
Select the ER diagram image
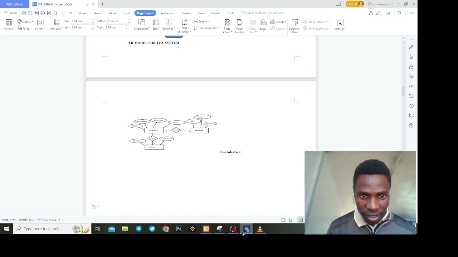[173, 132]
